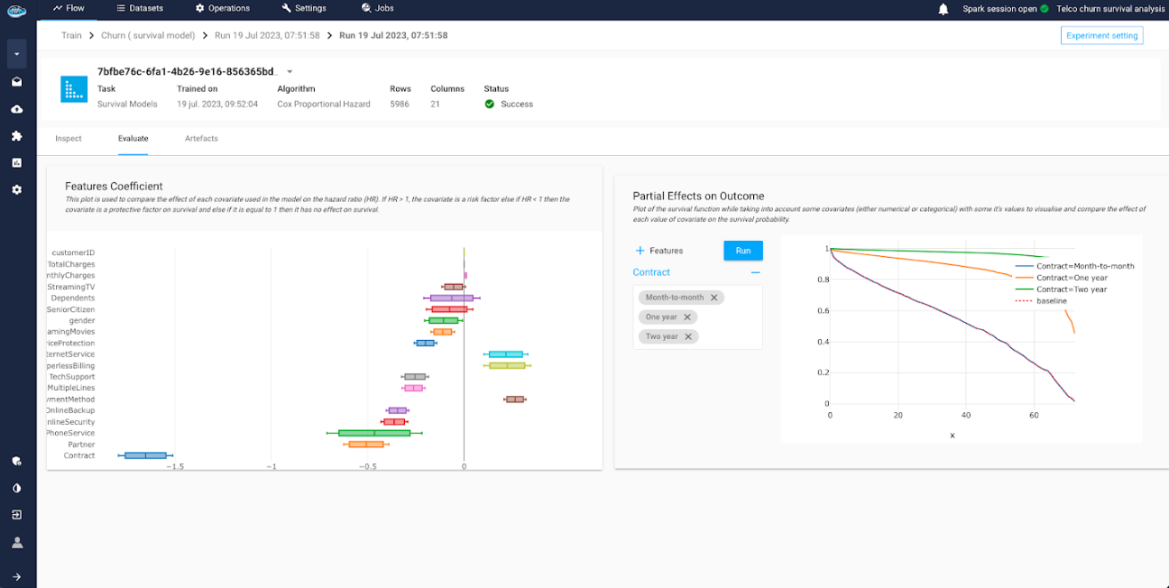The height and width of the screenshot is (588, 1169).
Task: Go to Churn (survival model) breadcrumb
Action: 147,36
